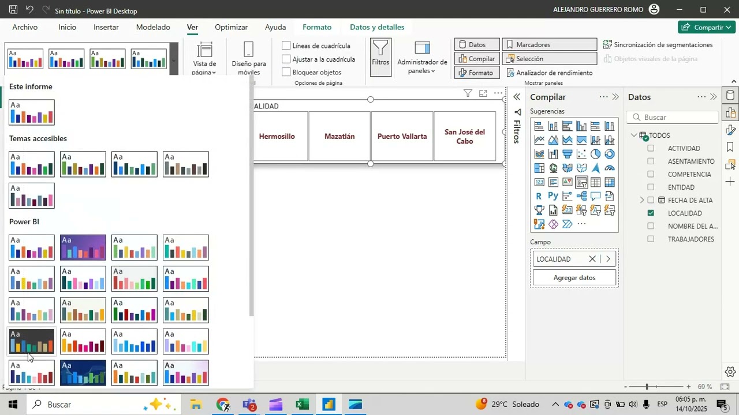739x415 pixels.
Task: Switch to the Modelado tab
Action: tap(153, 27)
